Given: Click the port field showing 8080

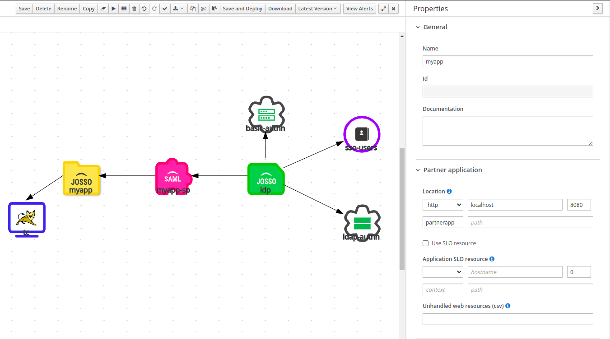Looking at the screenshot, I should tap(579, 205).
